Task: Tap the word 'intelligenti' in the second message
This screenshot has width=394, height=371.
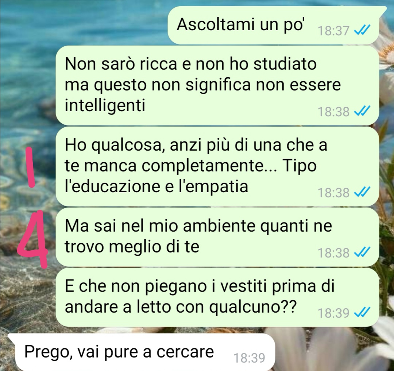Action: tap(105, 105)
